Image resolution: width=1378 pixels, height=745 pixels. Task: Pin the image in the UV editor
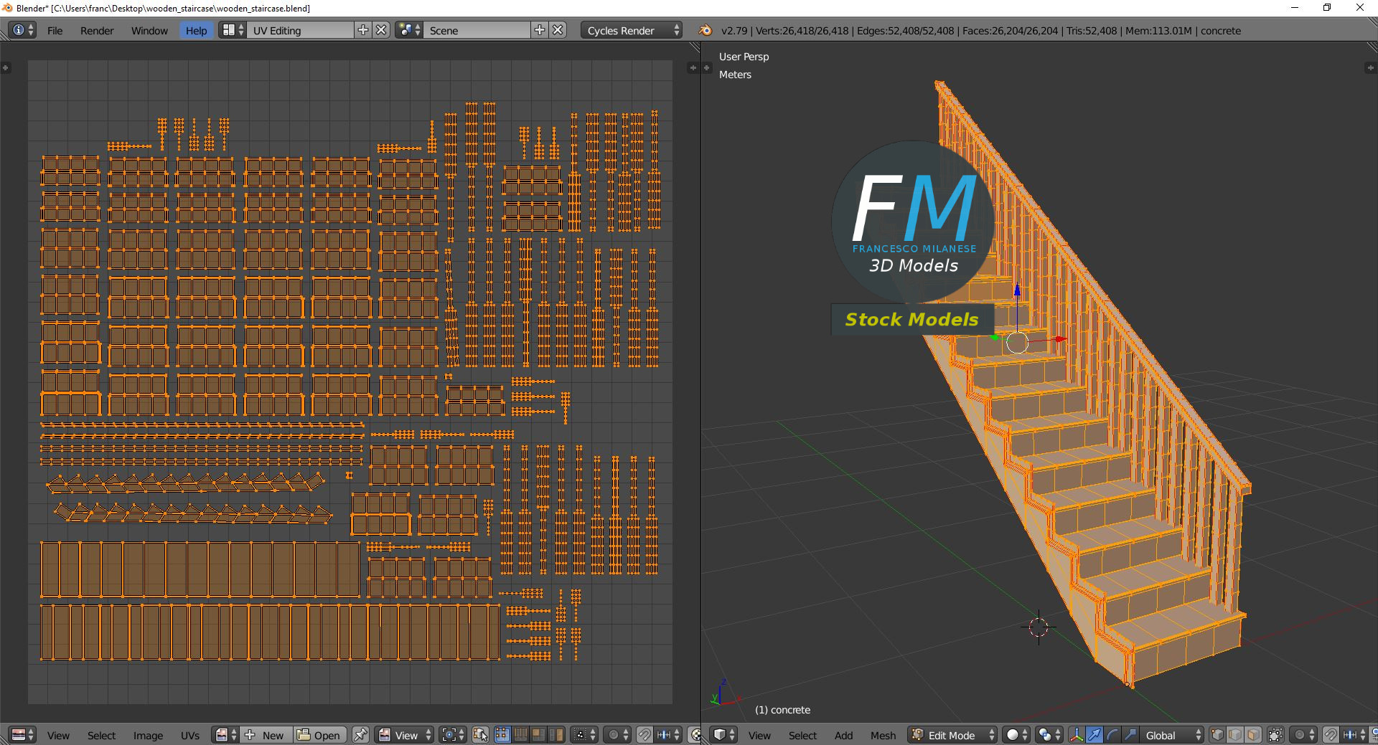(x=360, y=735)
